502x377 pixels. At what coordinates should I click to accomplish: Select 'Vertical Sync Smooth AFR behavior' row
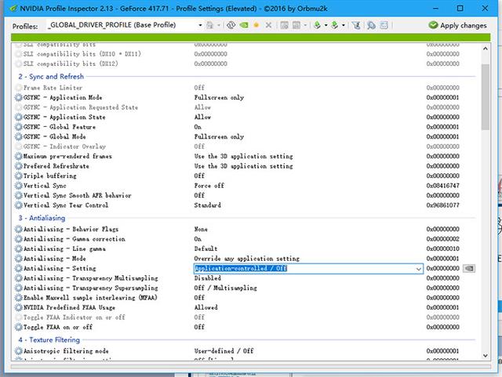click(246, 195)
